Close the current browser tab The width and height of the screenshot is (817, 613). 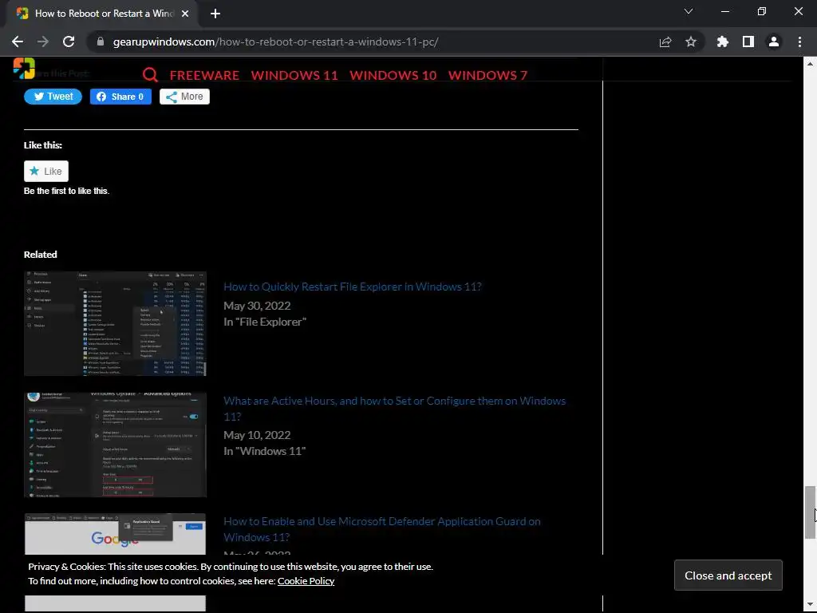click(x=185, y=14)
